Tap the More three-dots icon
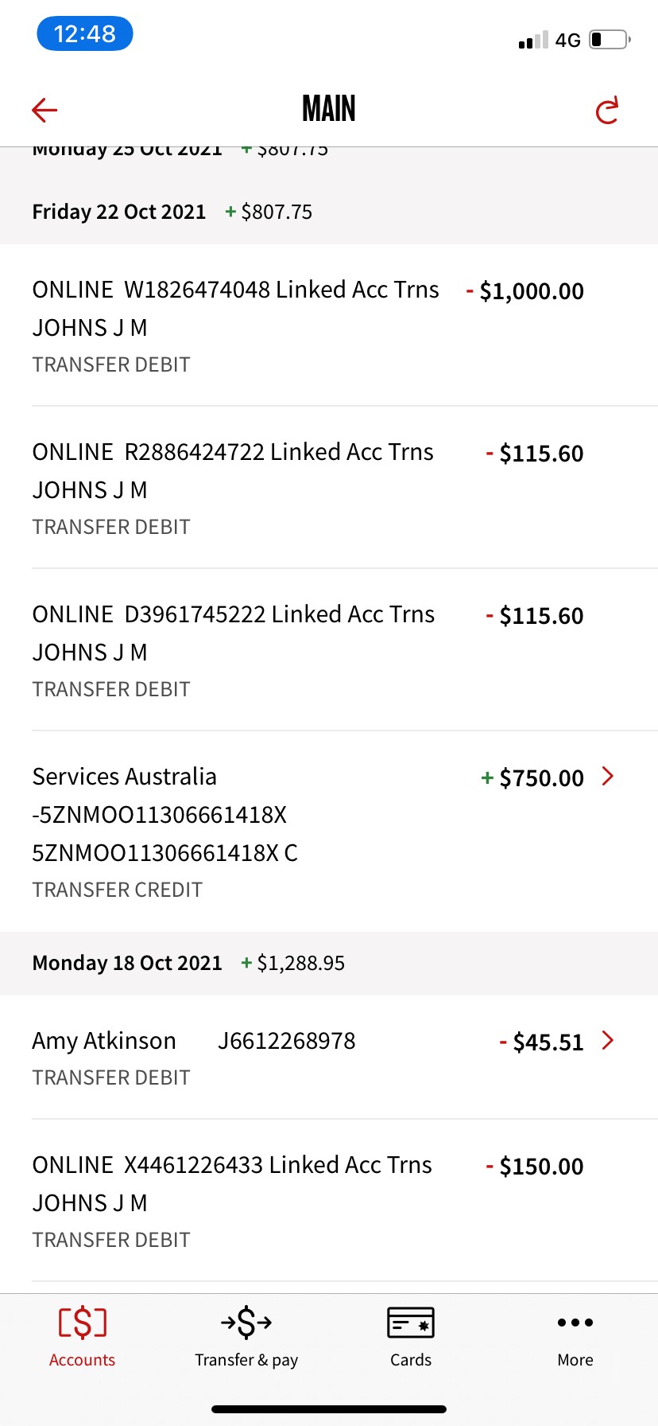Screen dimensions: 658x1426 575,1323
